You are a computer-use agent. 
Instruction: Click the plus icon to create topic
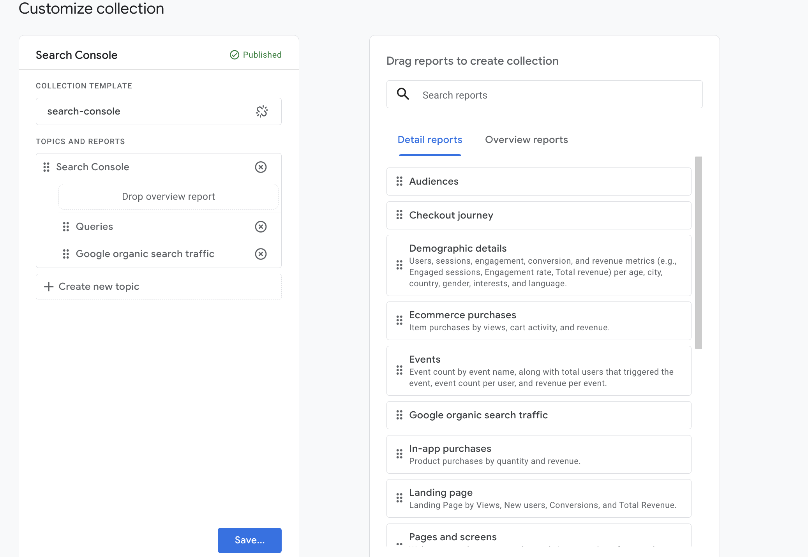pyautogui.click(x=49, y=287)
